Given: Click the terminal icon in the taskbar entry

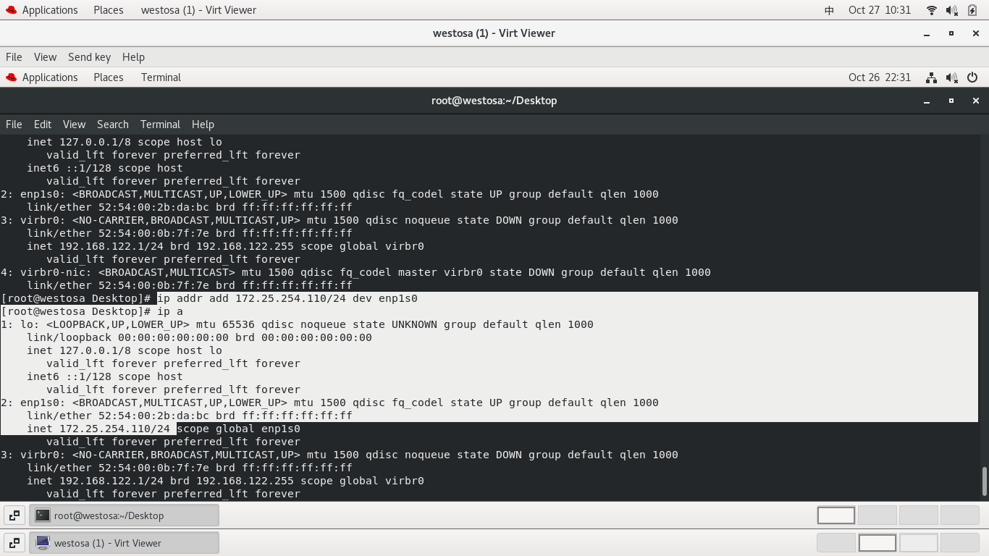Looking at the screenshot, I should (42, 515).
